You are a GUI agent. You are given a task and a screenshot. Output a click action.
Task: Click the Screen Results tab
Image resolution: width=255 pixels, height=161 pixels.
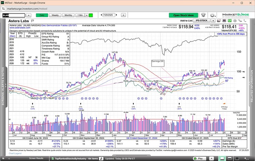(36, 158)
